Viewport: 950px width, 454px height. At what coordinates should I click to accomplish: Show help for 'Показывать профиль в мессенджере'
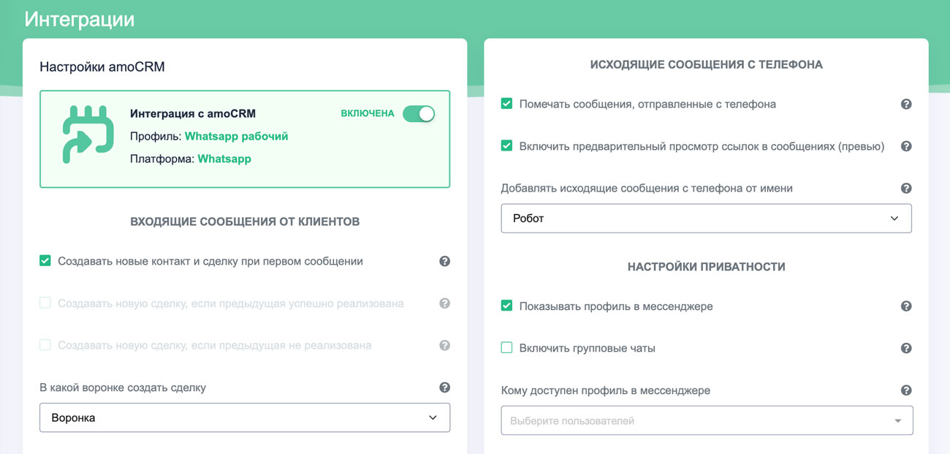coord(906,306)
